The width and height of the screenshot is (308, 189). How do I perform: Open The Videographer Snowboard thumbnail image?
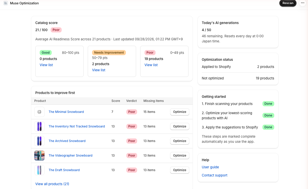39,156
